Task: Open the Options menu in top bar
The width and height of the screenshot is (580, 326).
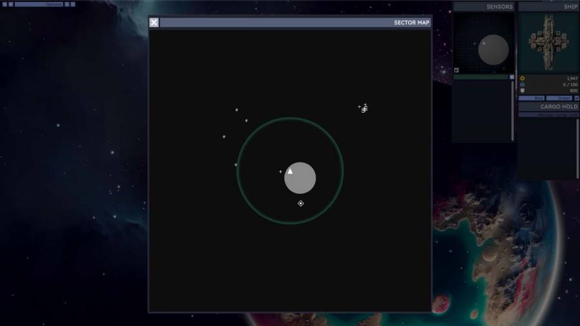Action: pos(53,4)
